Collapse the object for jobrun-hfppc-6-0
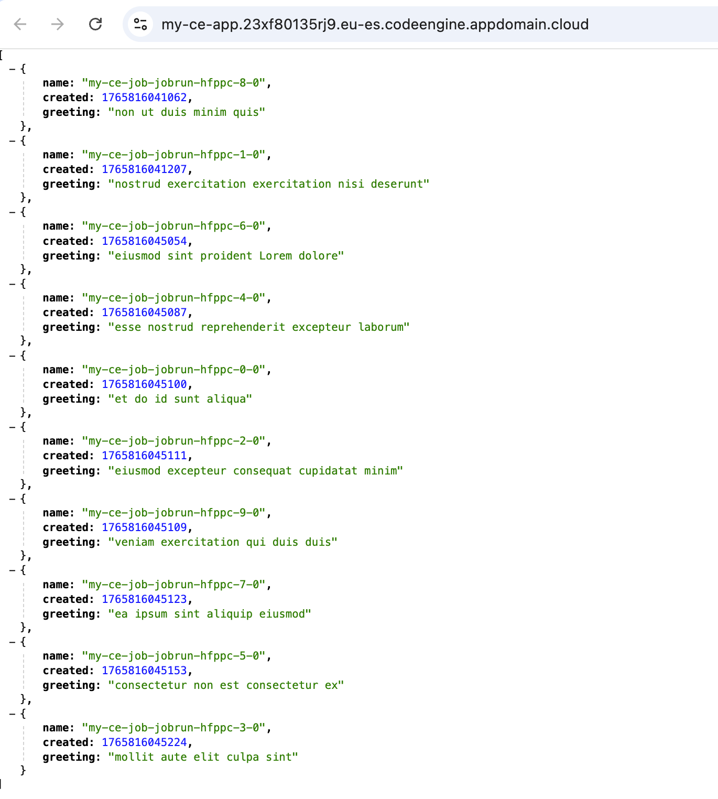Viewport: 718px width, 799px height. (x=12, y=212)
